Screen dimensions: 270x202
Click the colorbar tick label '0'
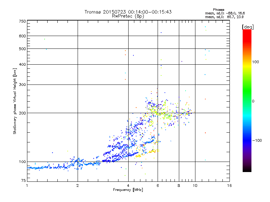tap(253, 101)
